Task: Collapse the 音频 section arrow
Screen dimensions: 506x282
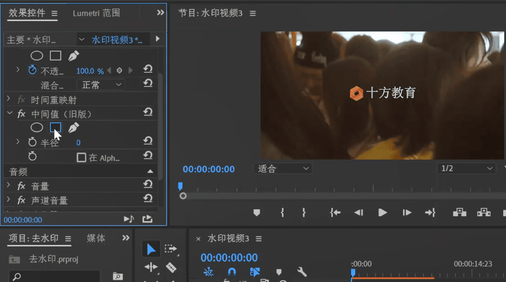Action: pyautogui.click(x=150, y=171)
